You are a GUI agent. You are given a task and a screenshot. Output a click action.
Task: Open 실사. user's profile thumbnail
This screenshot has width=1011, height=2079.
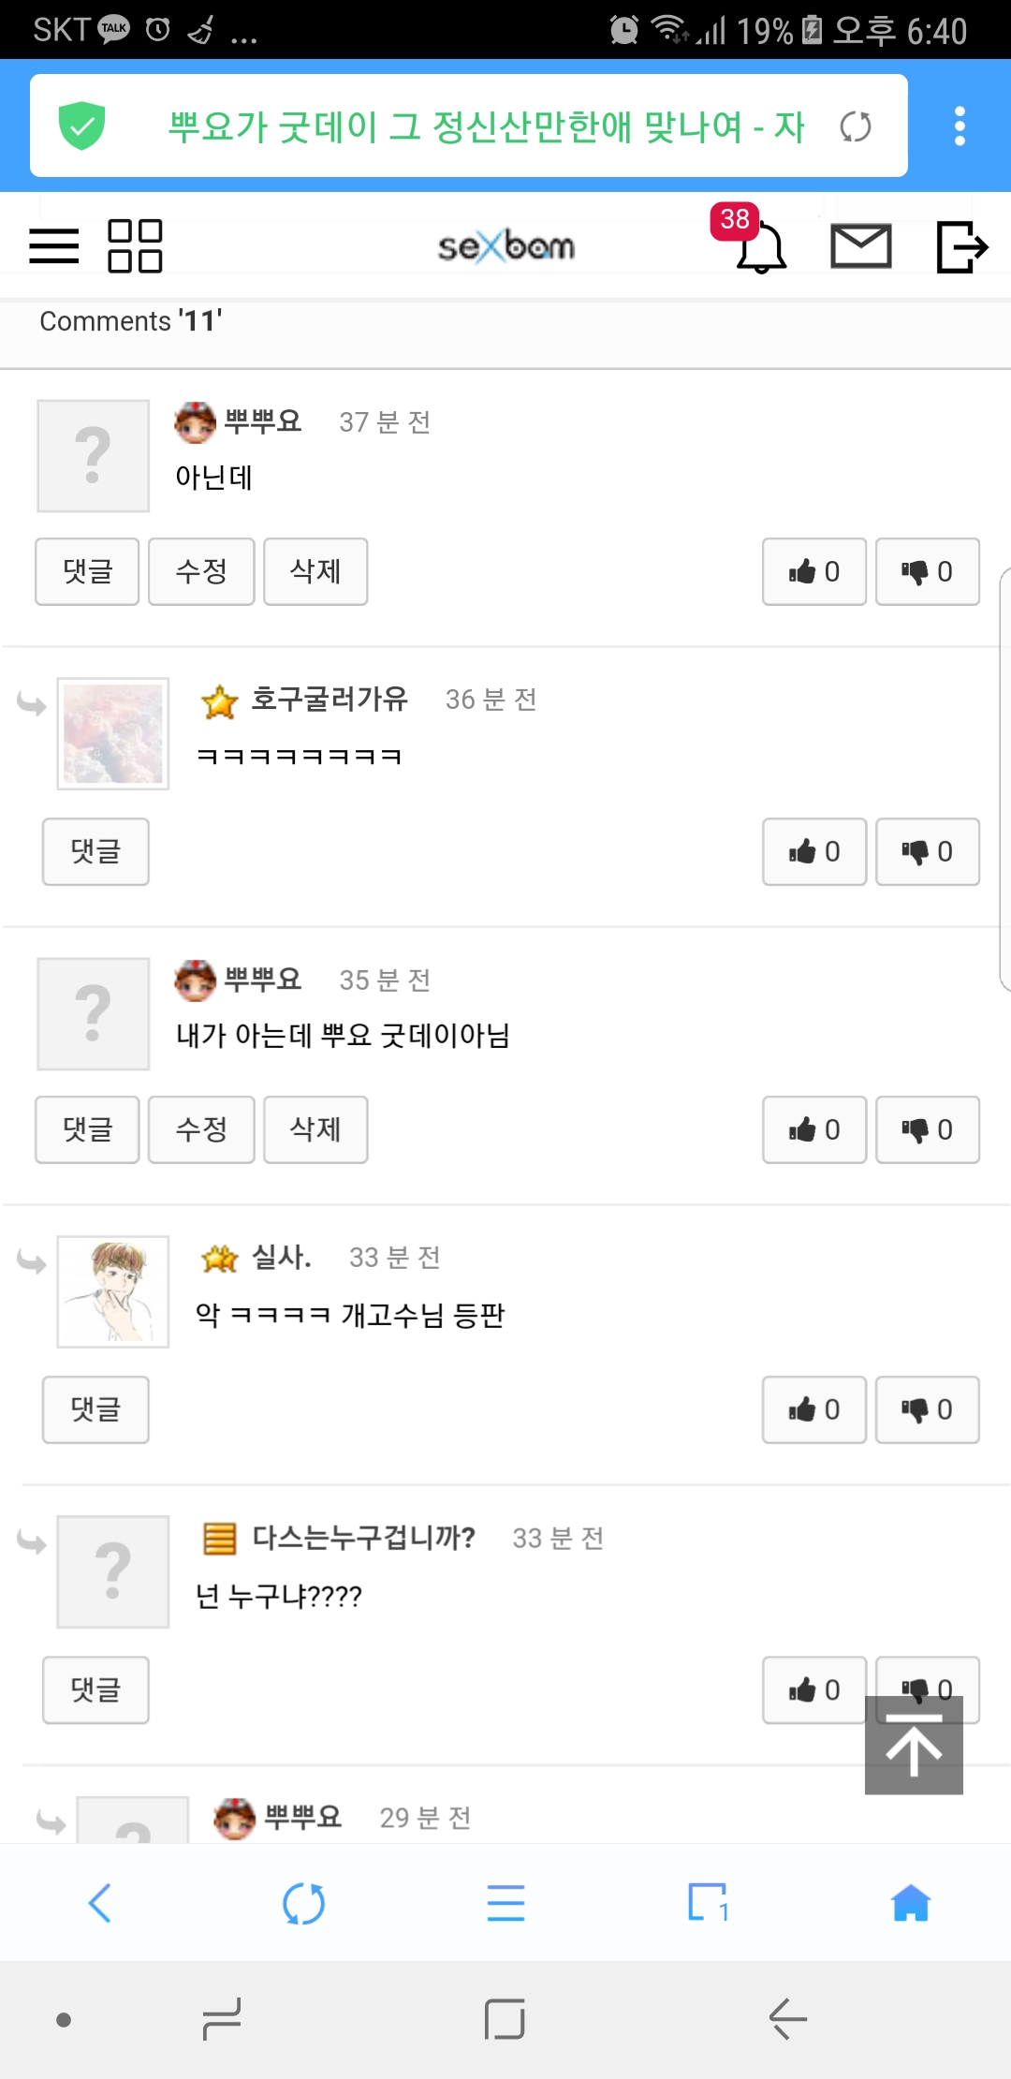(x=113, y=1291)
